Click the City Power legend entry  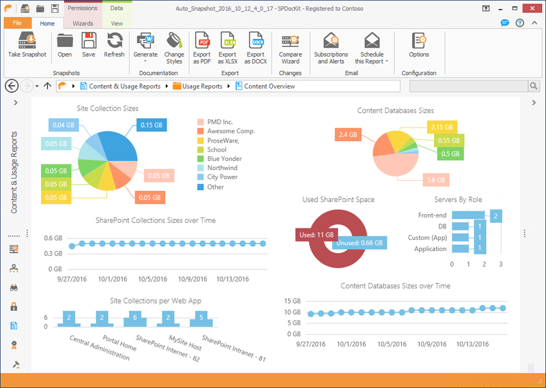[x=217, y=177]
